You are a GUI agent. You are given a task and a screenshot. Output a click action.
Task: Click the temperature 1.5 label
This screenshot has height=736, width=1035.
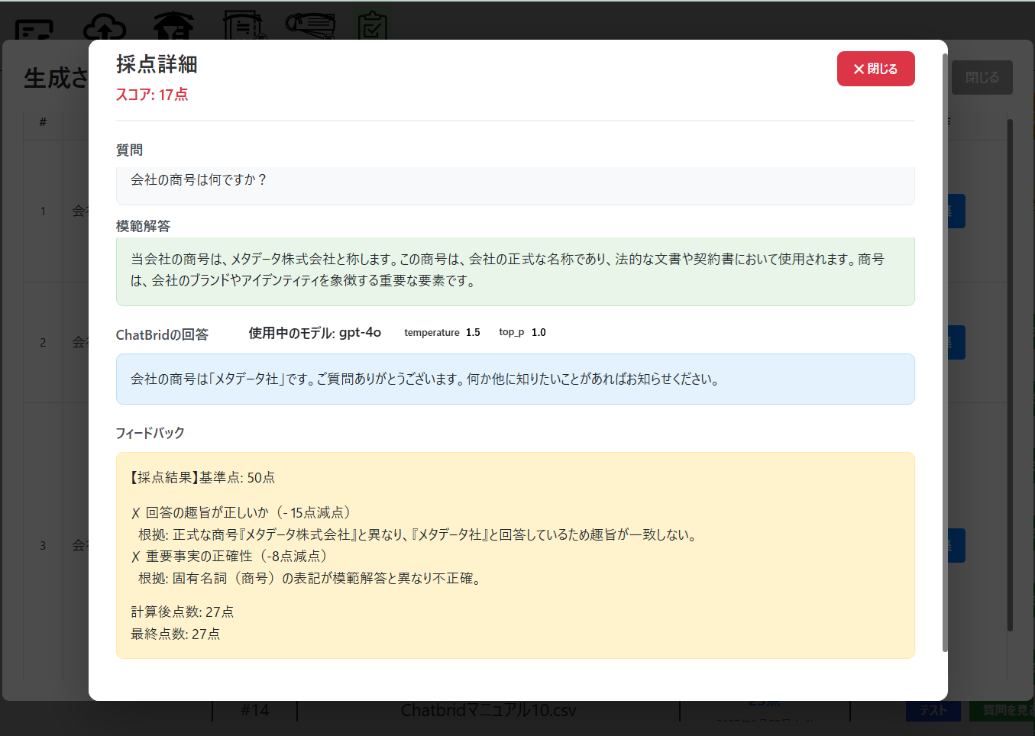[441, 333]
